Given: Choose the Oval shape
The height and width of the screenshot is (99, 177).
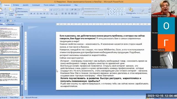Looking at the screenshot, I should (x=119, y=9).
